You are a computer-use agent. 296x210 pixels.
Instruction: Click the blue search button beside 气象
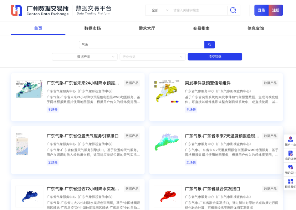click(210, 44)
